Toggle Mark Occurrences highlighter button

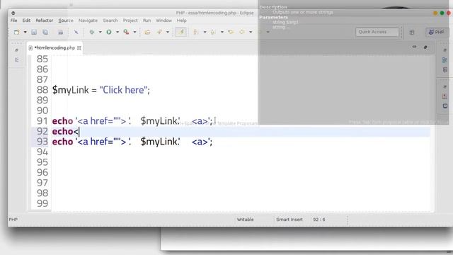pyautogui.click(x=181, y=32)
